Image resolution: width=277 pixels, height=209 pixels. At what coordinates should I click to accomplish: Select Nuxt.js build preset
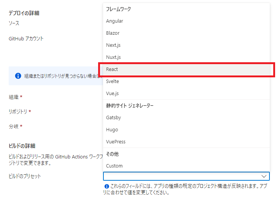tap(186, 57)
